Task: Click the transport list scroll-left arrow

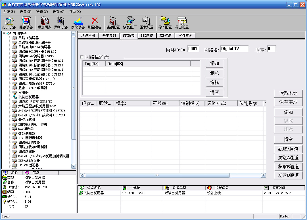Action: pyautogui.click(x=82, y=175)
